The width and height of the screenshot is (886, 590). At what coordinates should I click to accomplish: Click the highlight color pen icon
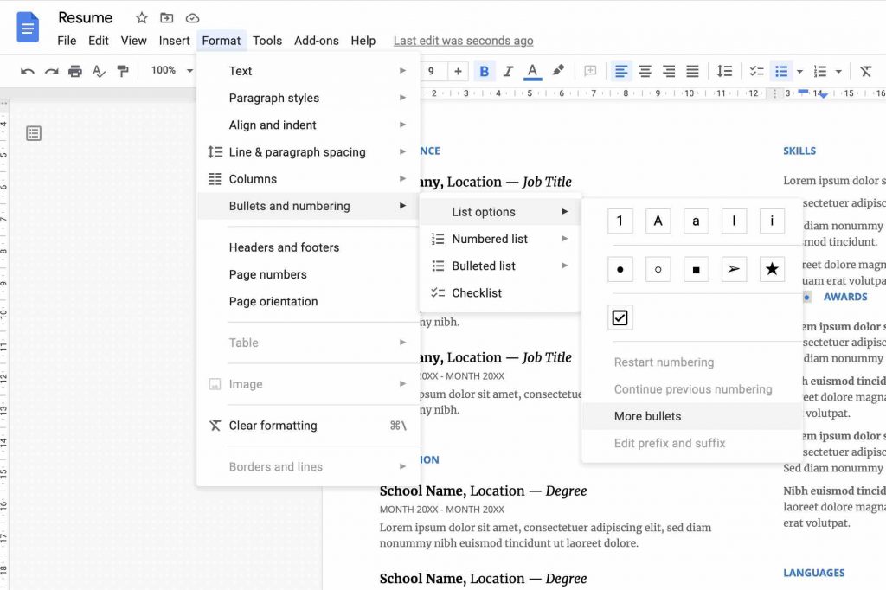click(x=558, y=70)
